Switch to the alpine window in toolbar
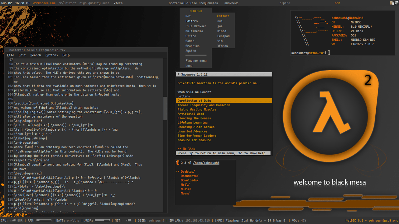The image size is (399, 224). tap(285, 3)
